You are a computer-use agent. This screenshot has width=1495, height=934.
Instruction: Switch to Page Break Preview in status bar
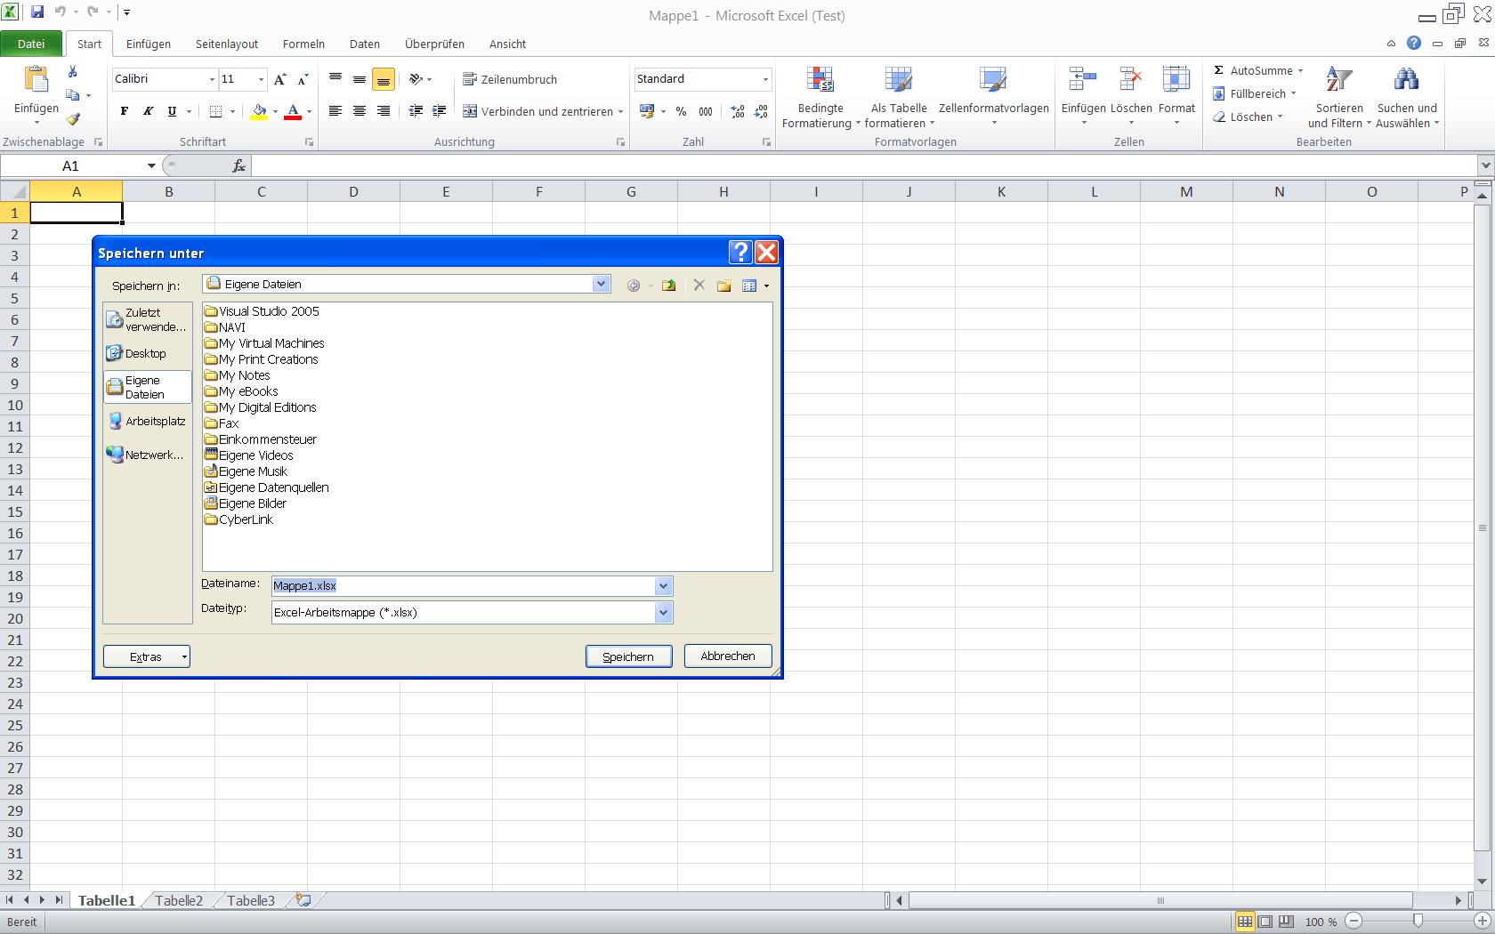pos(1286,922)
